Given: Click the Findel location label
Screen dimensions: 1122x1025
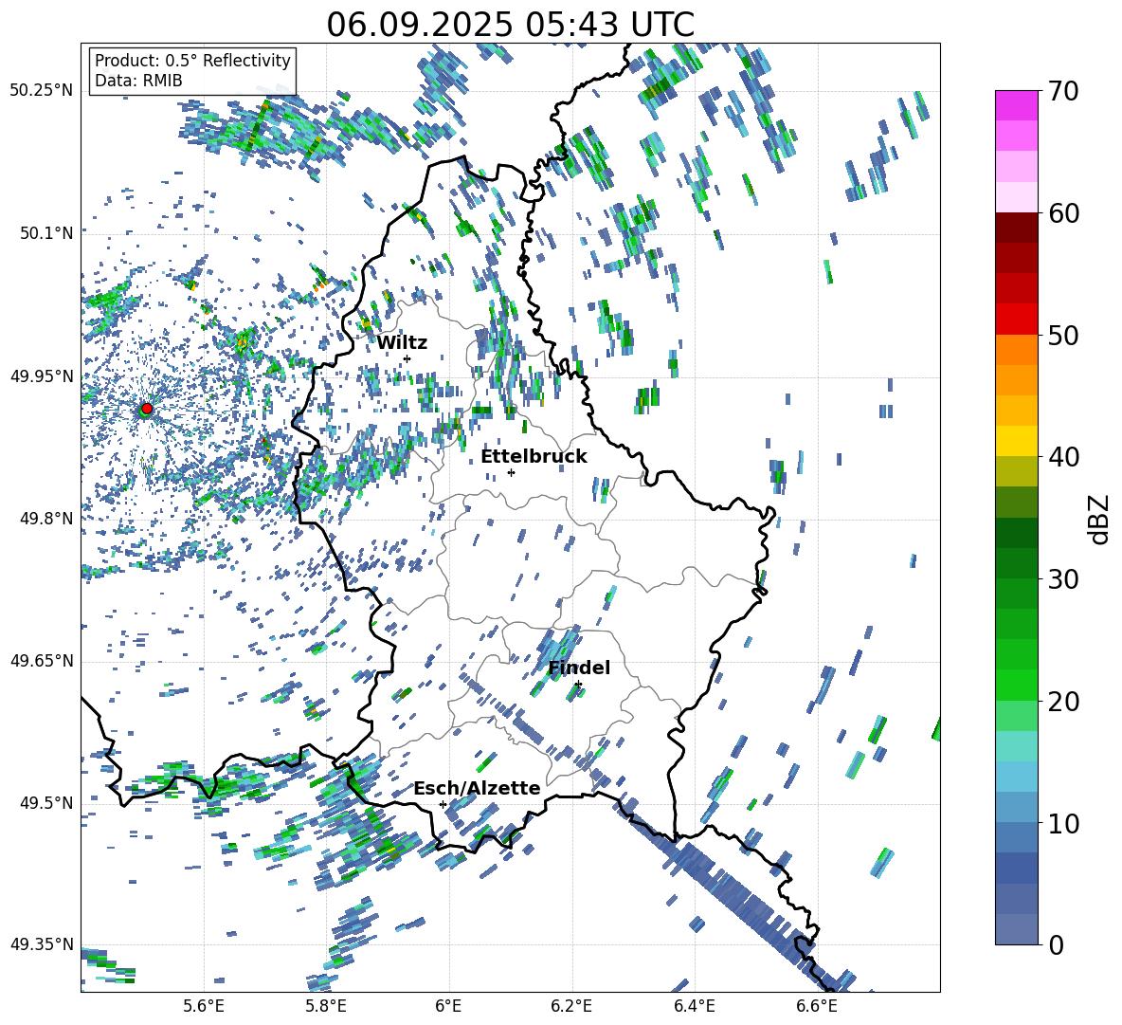Looking at the screenshot, I should [x=579, y=668].
